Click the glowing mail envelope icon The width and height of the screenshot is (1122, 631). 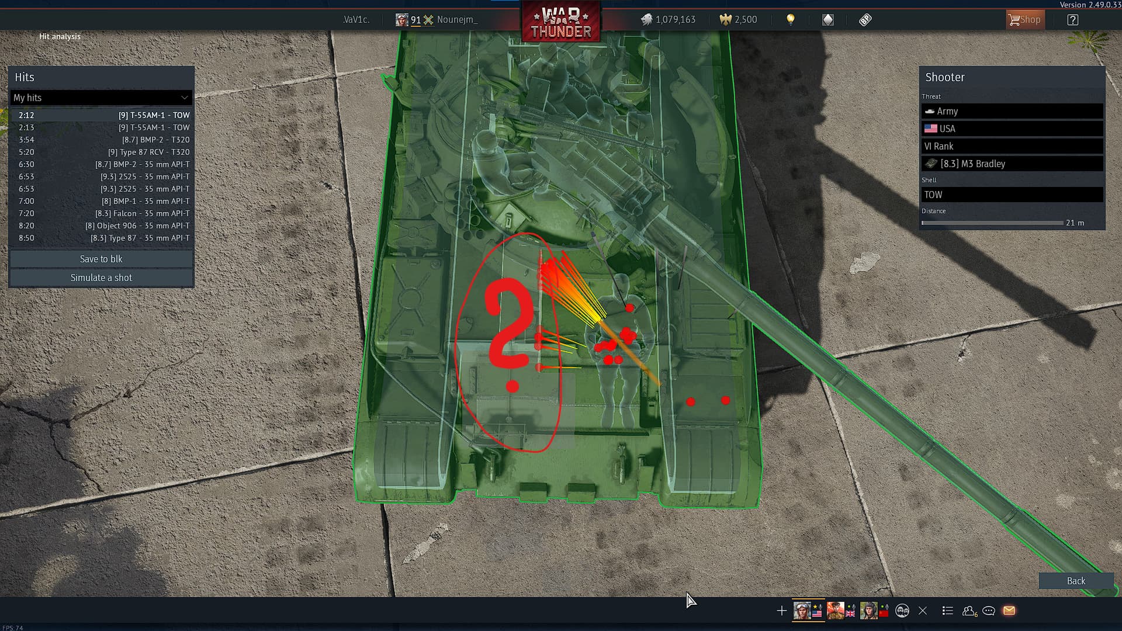pyautogui.click(x=1009, y=611)
